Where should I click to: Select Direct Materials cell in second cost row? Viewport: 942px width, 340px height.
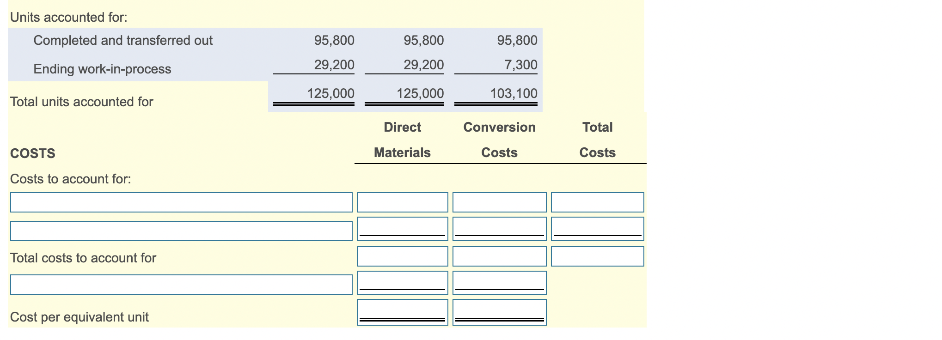click(x=402, y=229)
